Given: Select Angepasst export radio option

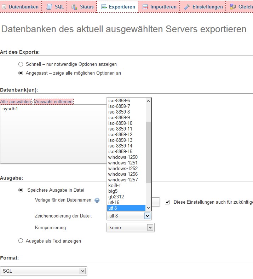Looking at the screenshot, I should pos(21,73).
